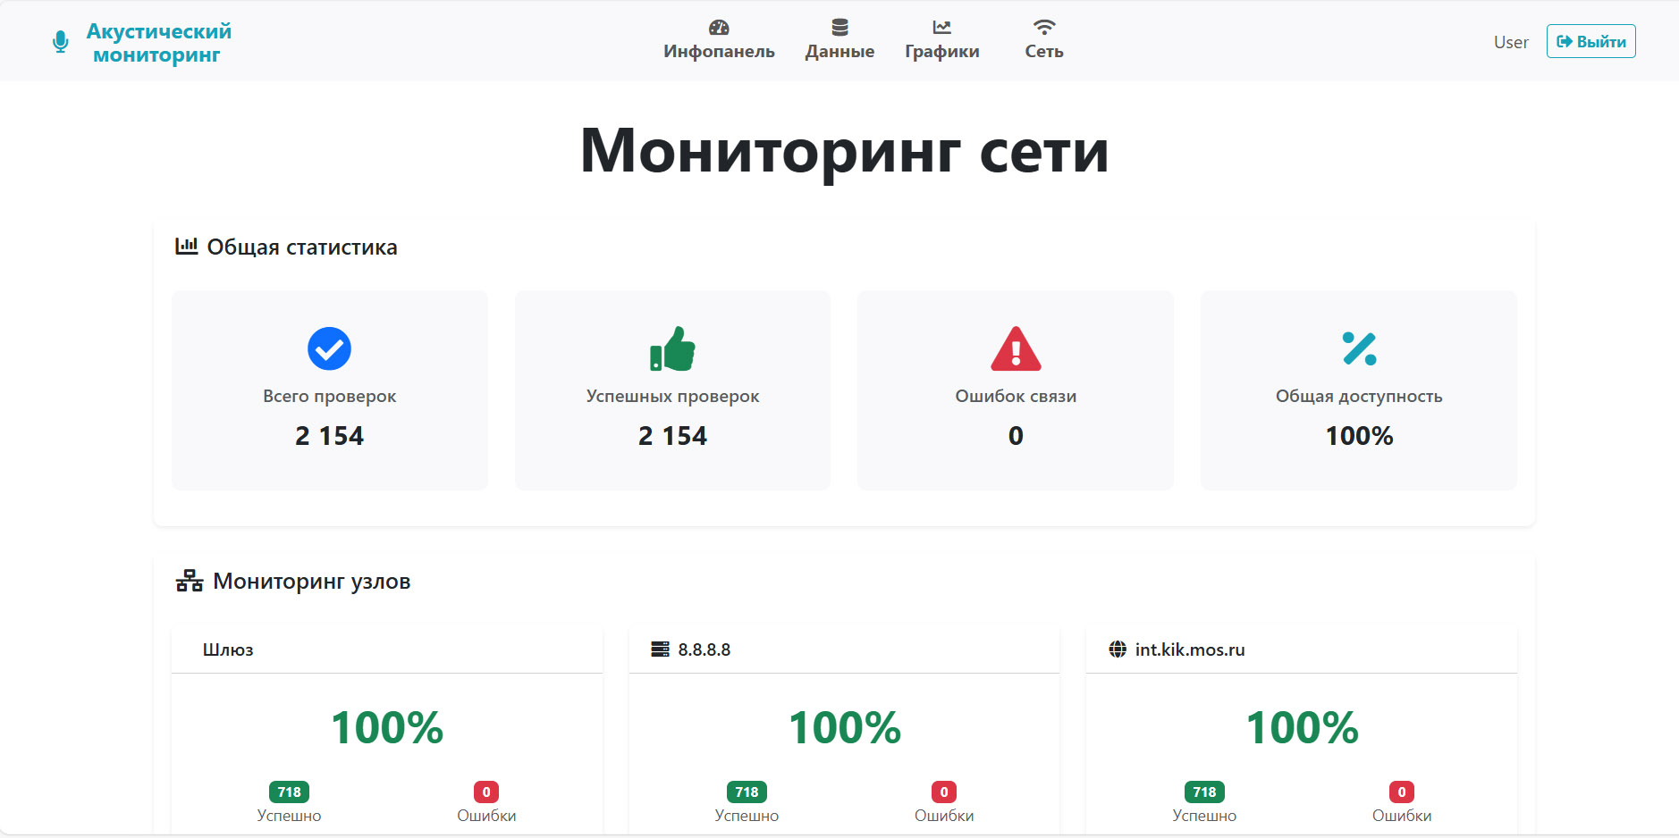Image resolution: width=1679 pixels, height=838 pixels.
Task: Open the Графики page
Action: click(x=941, y=41)
